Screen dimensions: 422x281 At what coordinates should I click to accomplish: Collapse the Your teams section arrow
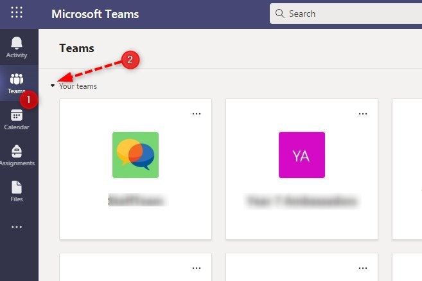click(53, 86)
